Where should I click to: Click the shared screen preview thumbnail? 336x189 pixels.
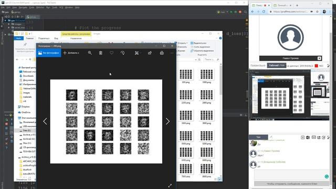289,94
